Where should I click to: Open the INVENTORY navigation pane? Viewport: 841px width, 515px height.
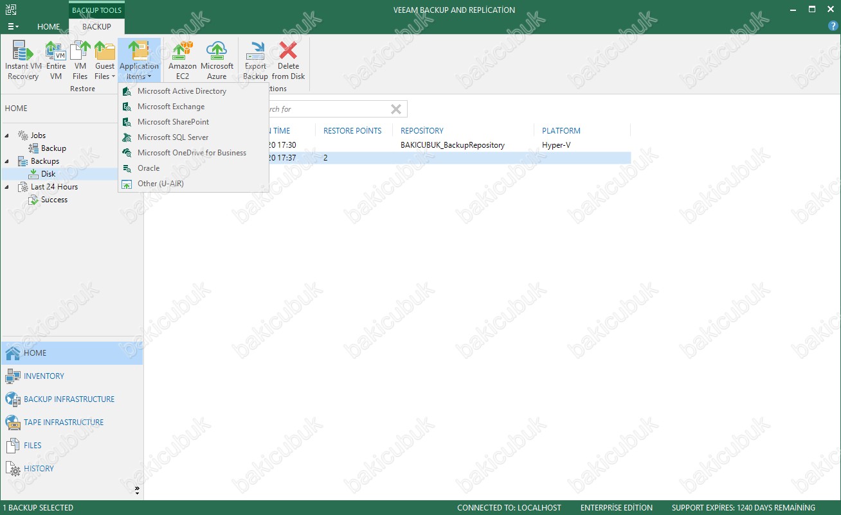[x=71, y=376]
